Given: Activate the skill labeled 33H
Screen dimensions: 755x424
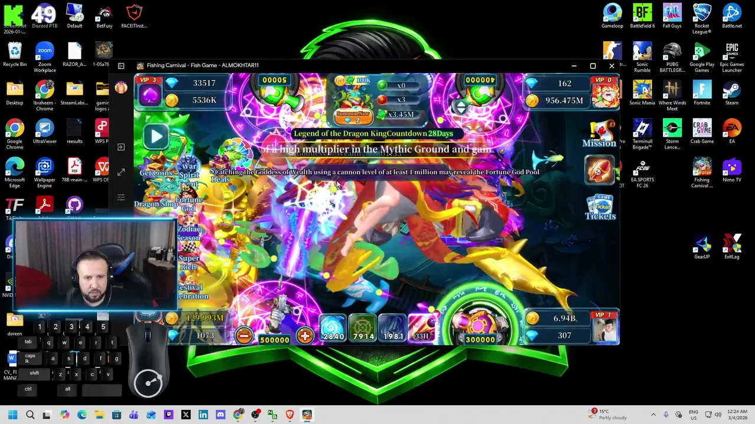Looking at the screenshot, I should [422, 329].
